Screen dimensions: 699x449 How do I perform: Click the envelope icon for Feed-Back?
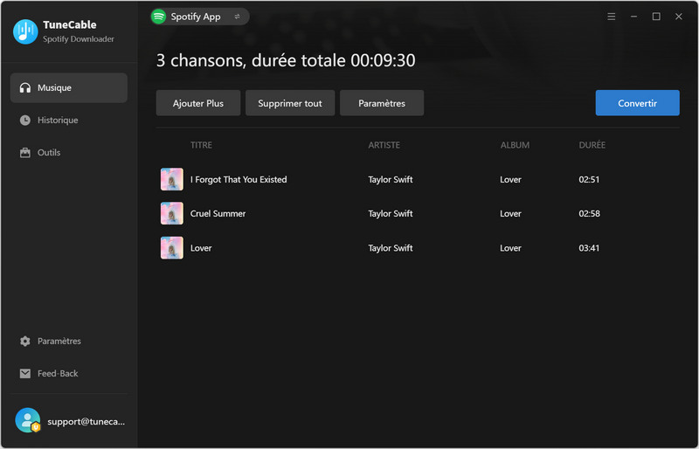(25, 373)
